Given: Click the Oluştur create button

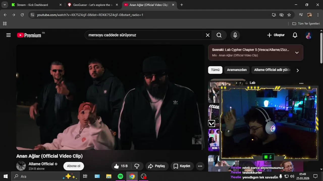Looking at the screenshot, I should click(x=276, y=35).
